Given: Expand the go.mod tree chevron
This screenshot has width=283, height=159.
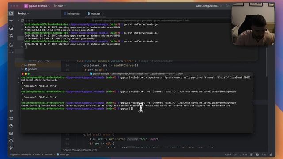Looking at the screenshot, I should (x=22, y=69).
